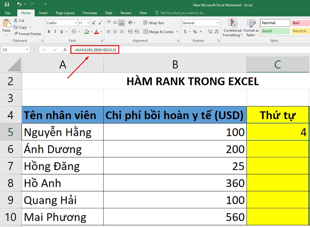Toggle underline formatting

pos(61,32)
